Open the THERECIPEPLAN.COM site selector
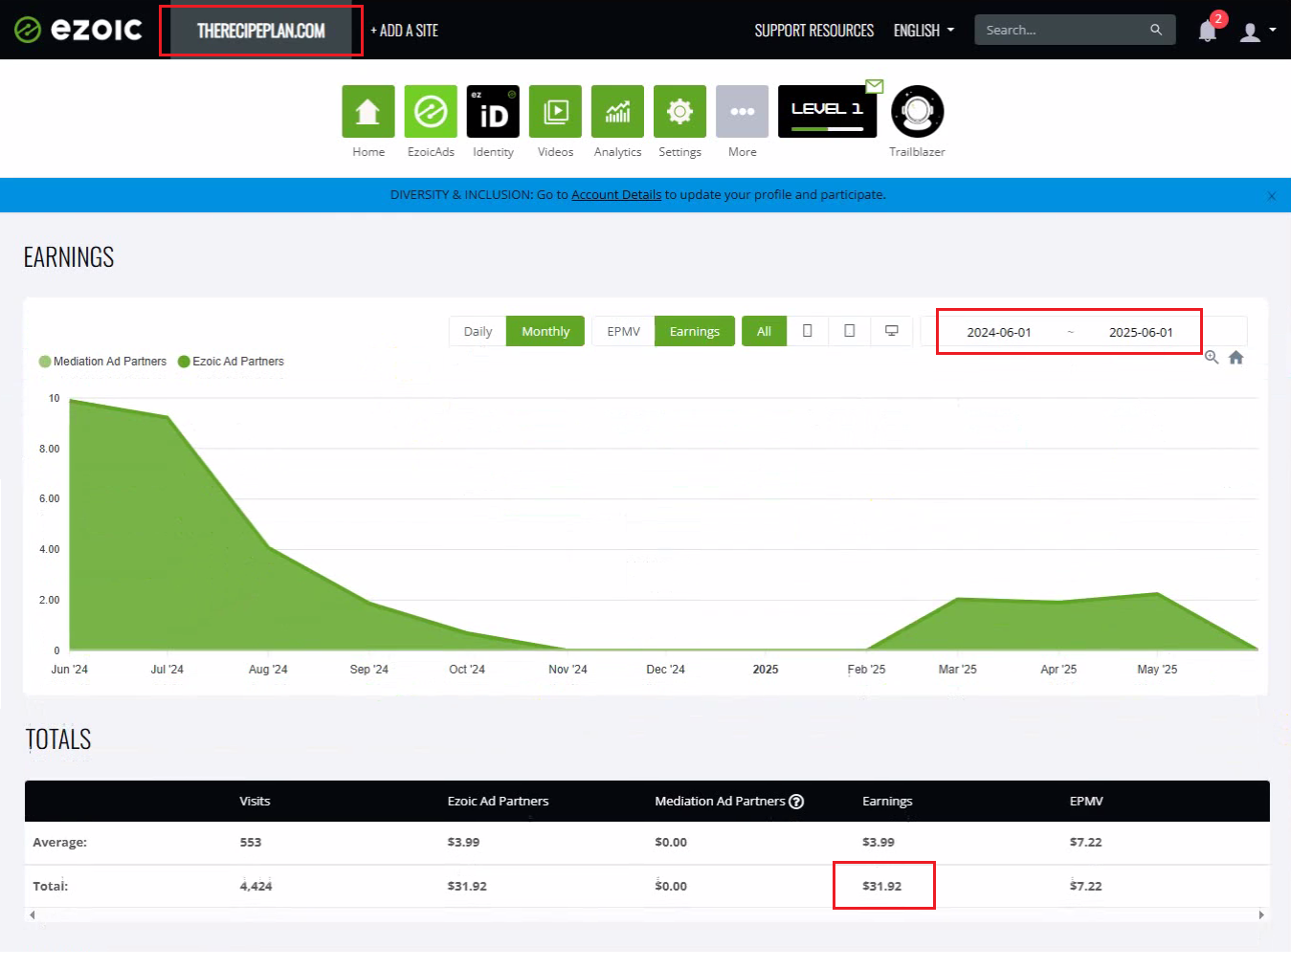Image resolution: width=1291 pixels, height=969 pixels. click(260, 31)
